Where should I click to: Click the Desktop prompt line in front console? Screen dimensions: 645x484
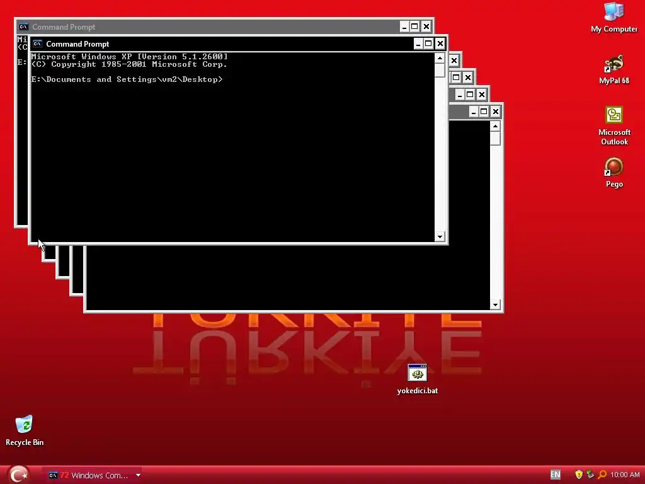[127, 79]
